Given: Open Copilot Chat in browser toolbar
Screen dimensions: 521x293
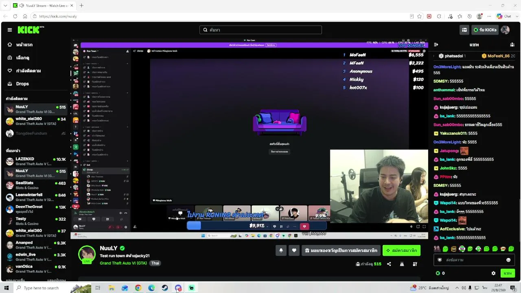Looking at the screenshot, I should coord(504,16).
